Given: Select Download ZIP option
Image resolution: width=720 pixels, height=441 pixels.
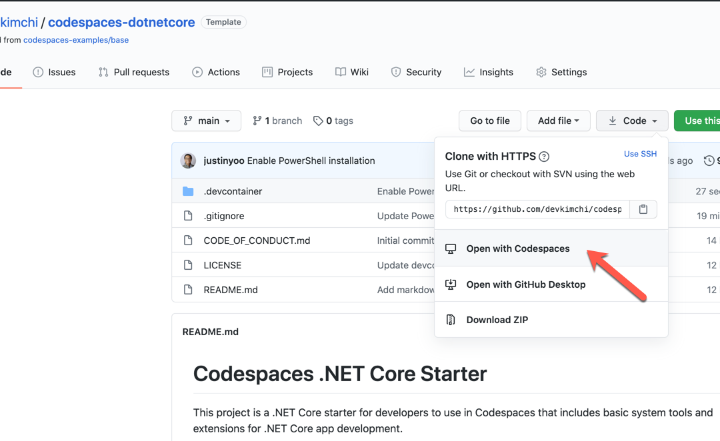Looking at the screenshot, I should (551, 319).
